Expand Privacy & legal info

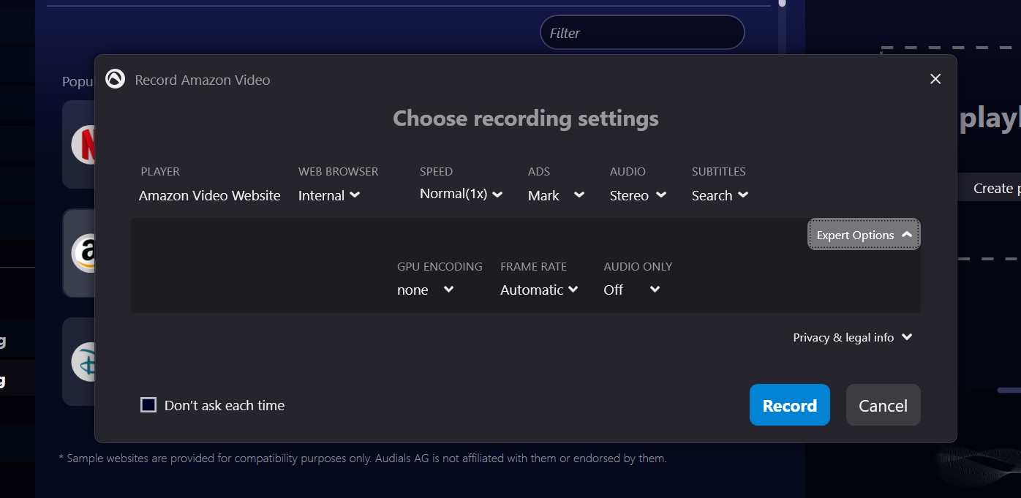tap(853, 337)
